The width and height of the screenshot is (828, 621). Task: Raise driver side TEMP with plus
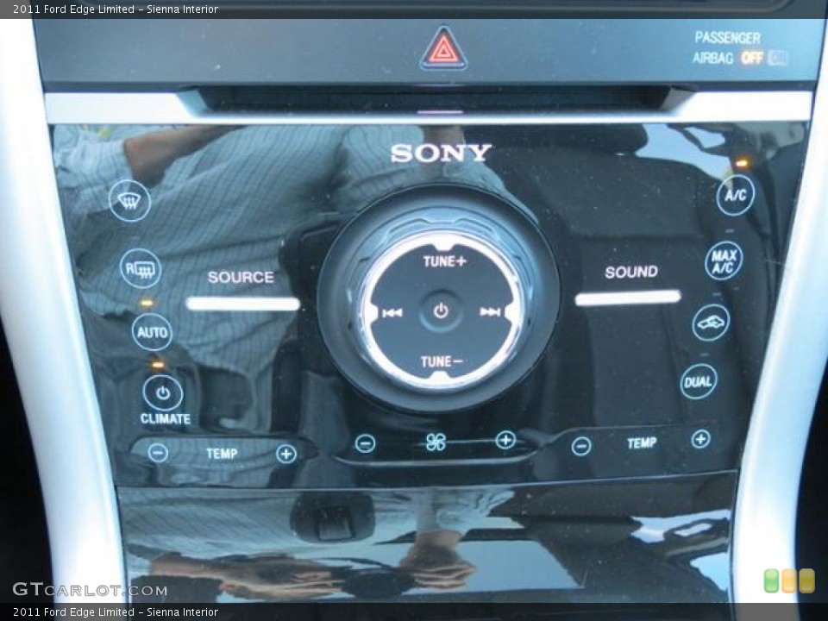tap(286, 454)
